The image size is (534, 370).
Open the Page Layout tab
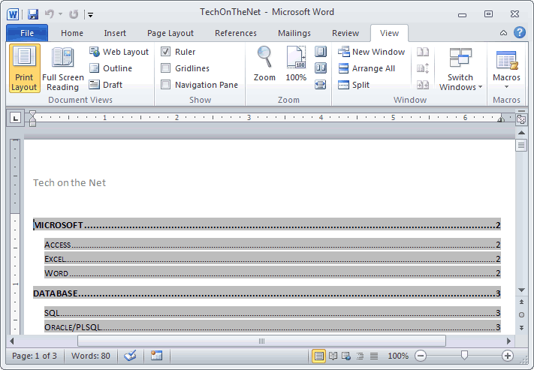[x=170, y=33]
